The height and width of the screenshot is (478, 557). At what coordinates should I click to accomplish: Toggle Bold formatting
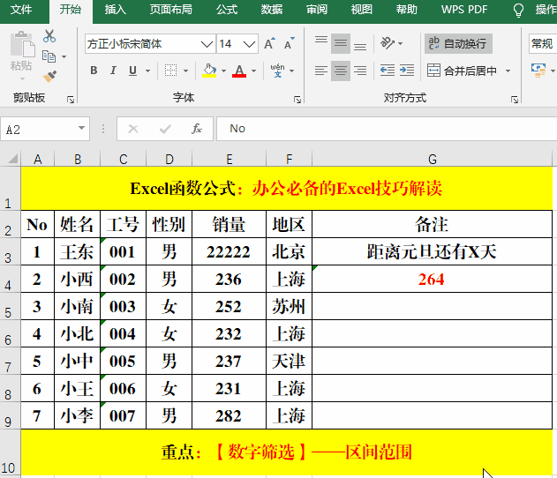pos(94,71)
